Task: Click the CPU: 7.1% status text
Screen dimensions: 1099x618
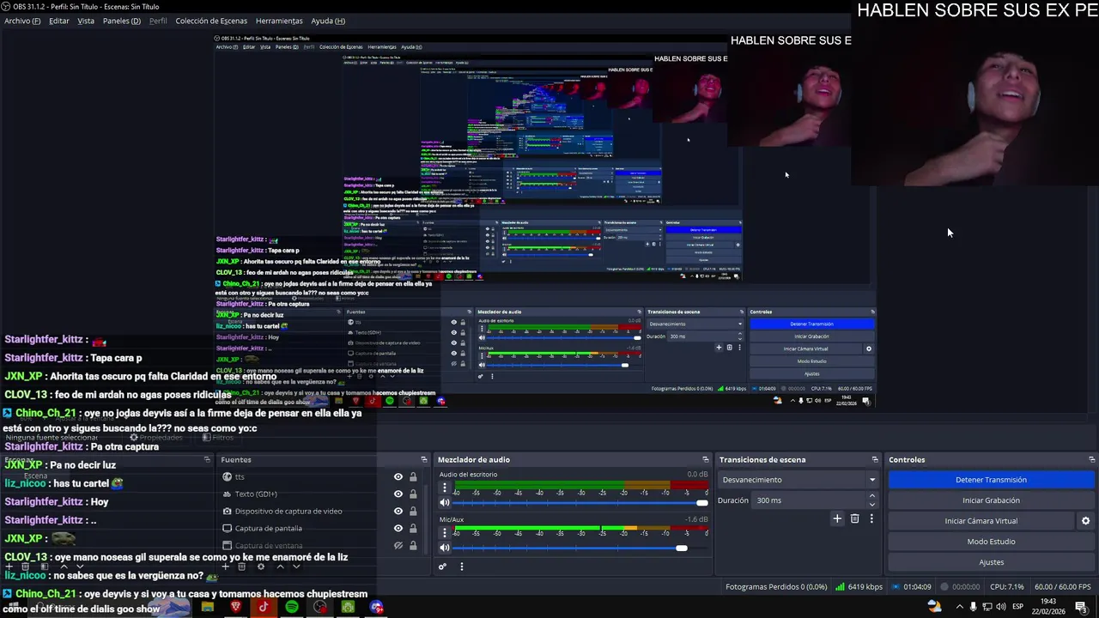Action: coord(1006,587)
